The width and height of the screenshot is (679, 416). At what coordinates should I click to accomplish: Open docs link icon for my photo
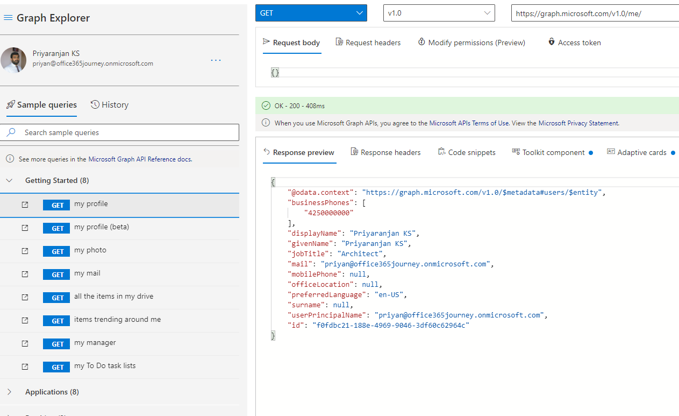[x=25, y=251]
